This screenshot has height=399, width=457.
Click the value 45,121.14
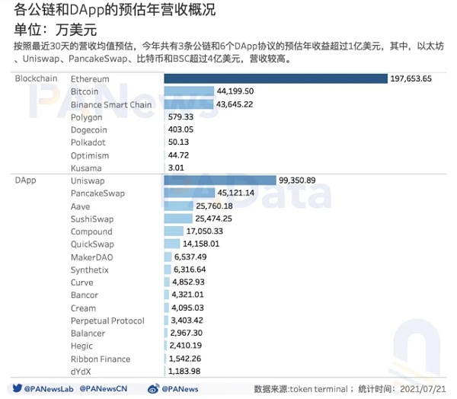tap(236, 193)
